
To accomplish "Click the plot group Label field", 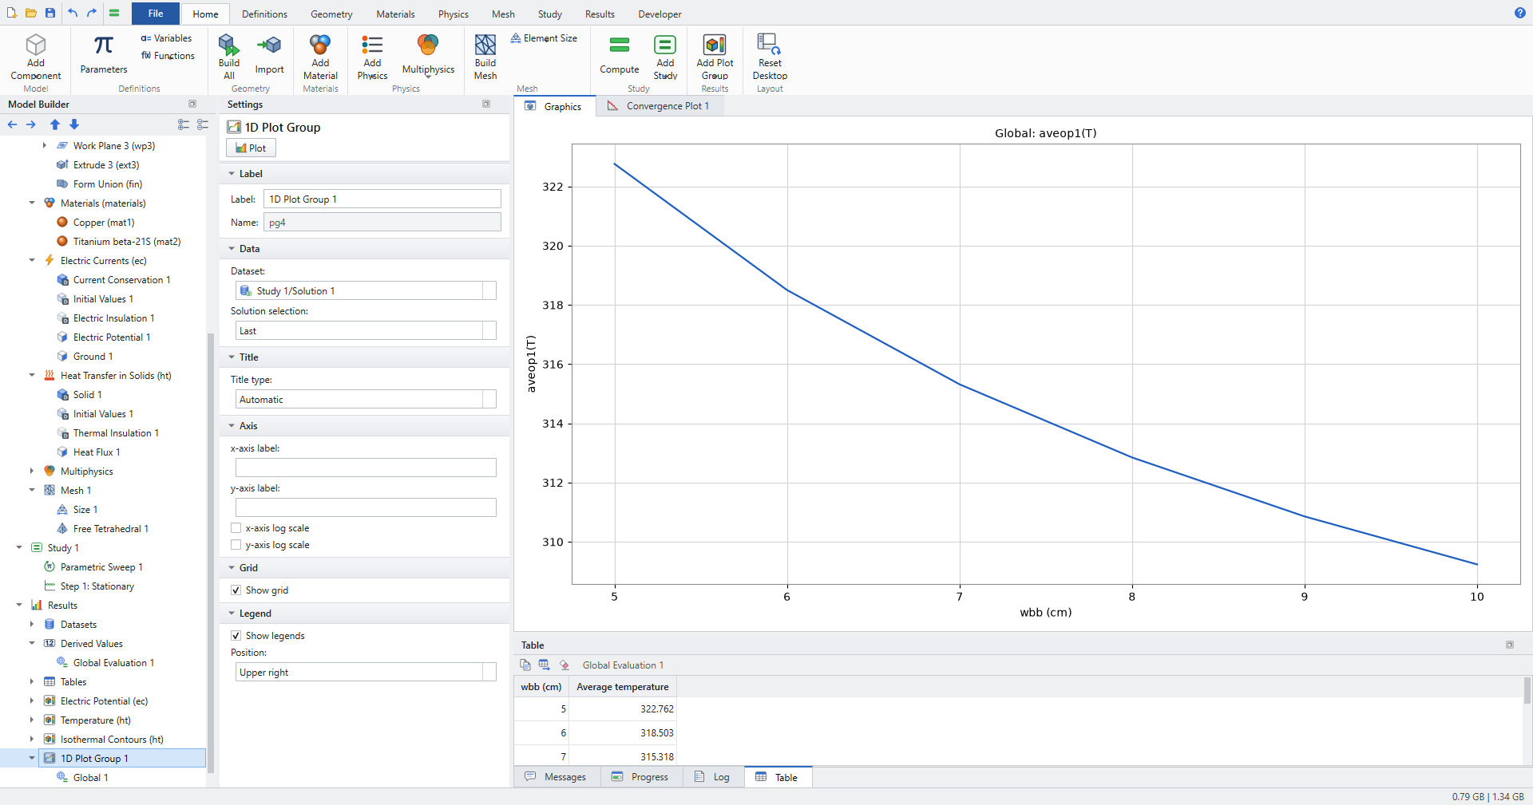I will pyautogui.click(x=382, y=199).
